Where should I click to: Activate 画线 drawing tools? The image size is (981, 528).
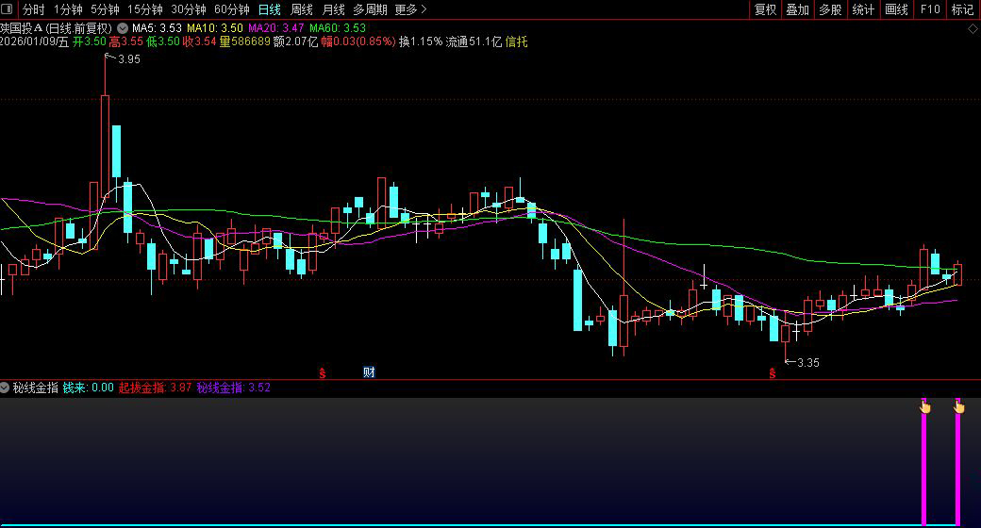(896, 9)
